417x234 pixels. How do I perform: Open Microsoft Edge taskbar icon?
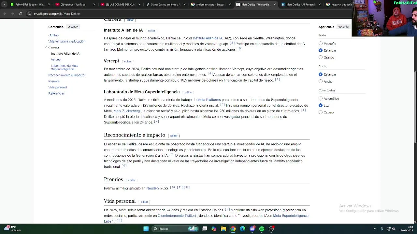pyautogui.click(x=242, y=229)
